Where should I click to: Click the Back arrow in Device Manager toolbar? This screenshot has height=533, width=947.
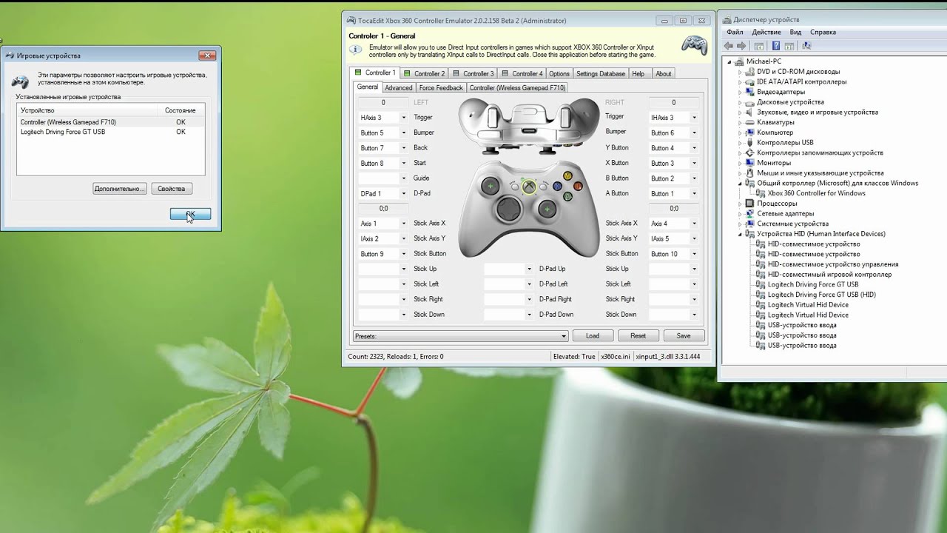(x=729, y=46)
